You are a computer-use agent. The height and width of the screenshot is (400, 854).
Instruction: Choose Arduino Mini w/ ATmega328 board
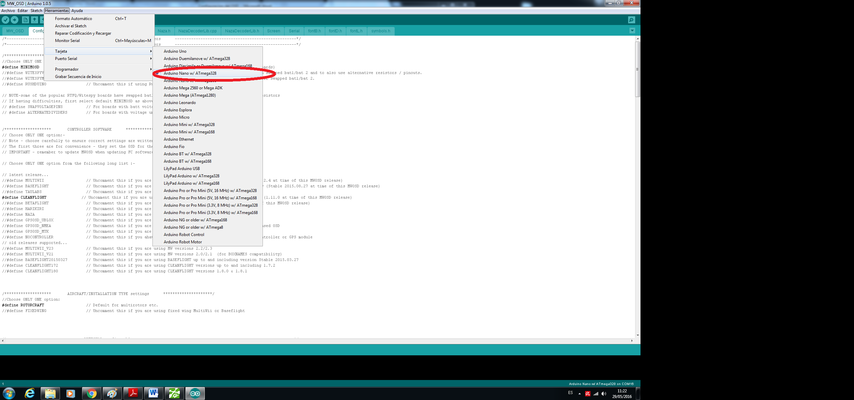(x=207, y=125)
